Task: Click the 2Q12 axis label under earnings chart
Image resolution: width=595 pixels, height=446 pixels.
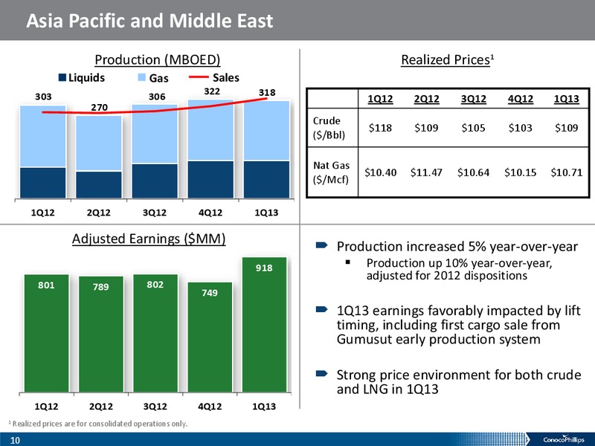Action: pos(101,407)
